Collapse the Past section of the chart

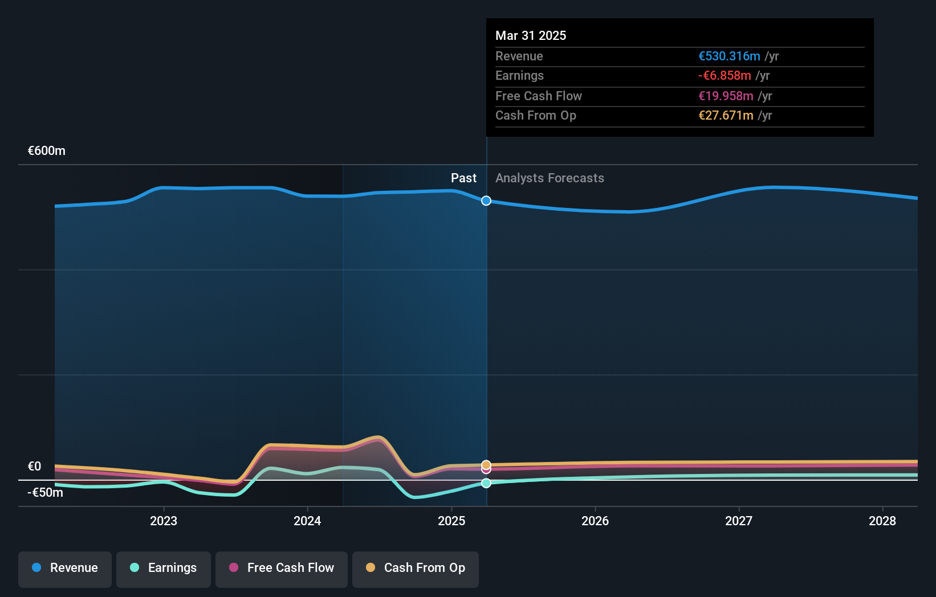coord(463,178)
